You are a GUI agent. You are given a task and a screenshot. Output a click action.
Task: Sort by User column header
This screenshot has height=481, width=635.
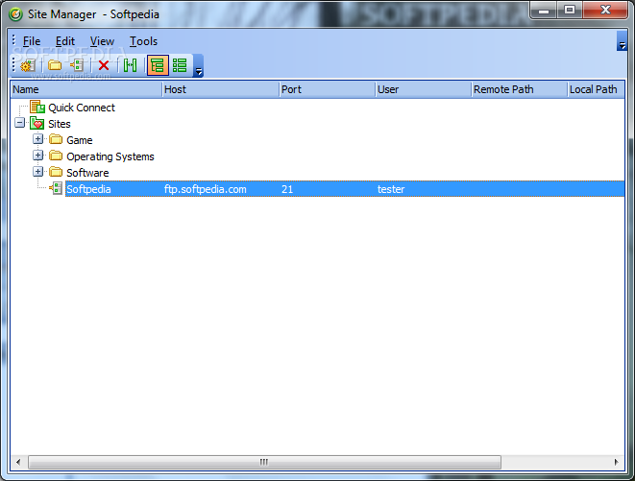pyautogui.click(x=424, y=89)
